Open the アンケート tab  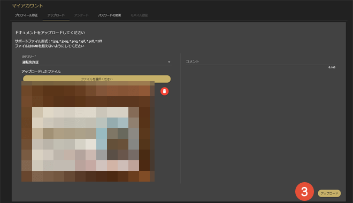click(81, 15)
